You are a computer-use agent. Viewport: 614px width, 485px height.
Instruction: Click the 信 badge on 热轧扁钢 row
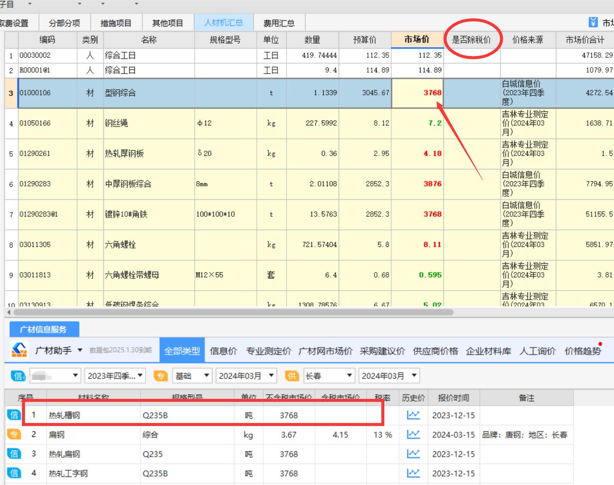(14, 454)
